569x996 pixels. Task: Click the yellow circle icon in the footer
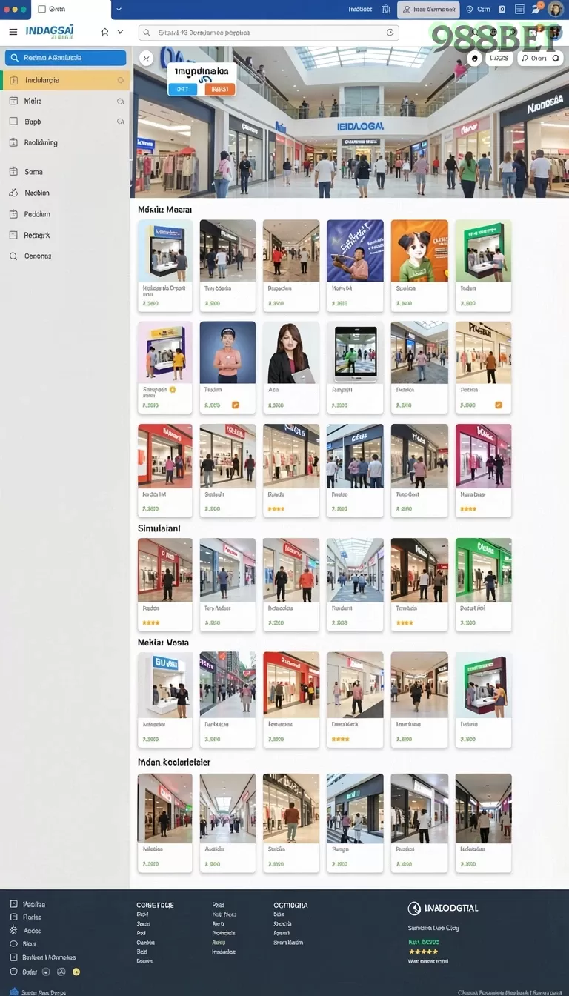(76, 972)
